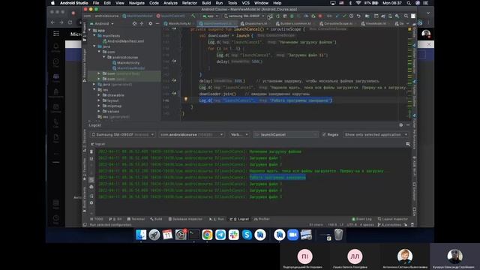Open the Code menu in the menu bar

[154, 3]
